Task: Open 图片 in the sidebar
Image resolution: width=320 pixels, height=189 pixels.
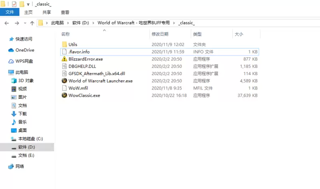Action: coord(22,97)
